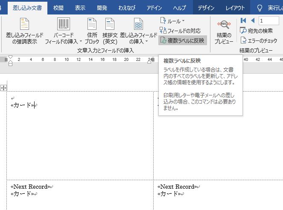The height and width of the screenshot is (210, 283).
Task: Open the 校閲 review tab
Action: [58, 8]
